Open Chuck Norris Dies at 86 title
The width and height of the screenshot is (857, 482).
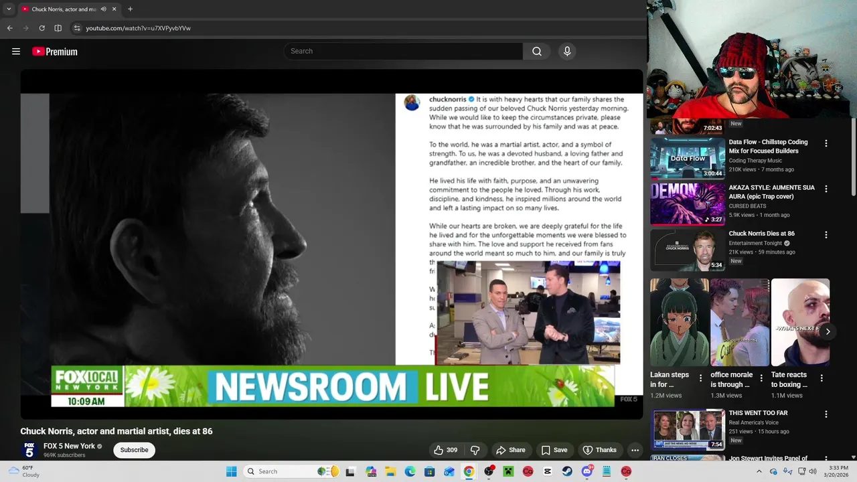(761, 234)
